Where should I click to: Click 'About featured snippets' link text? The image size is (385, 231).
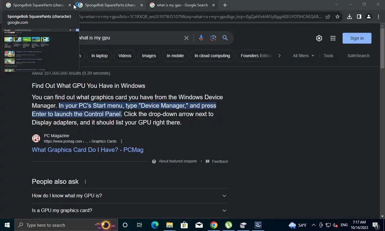click(178, 161)
